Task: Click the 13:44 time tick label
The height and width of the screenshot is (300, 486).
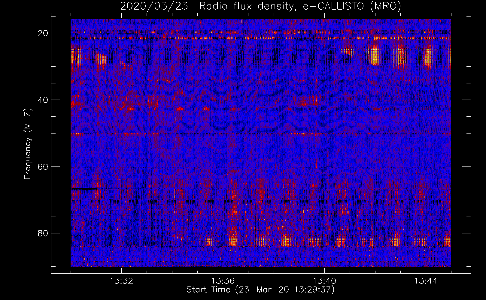Action: click(426, 281)
